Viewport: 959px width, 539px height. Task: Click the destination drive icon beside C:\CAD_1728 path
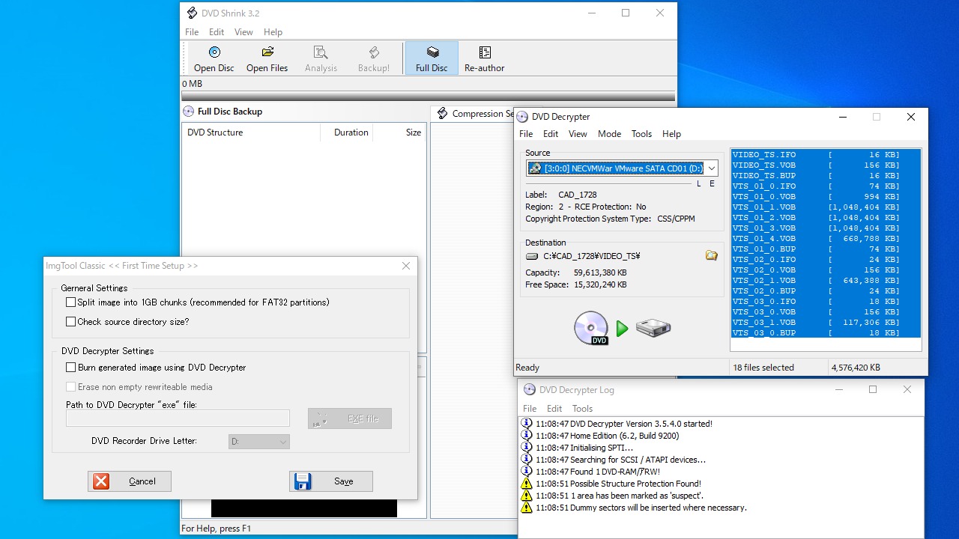[x=532, y=256]
